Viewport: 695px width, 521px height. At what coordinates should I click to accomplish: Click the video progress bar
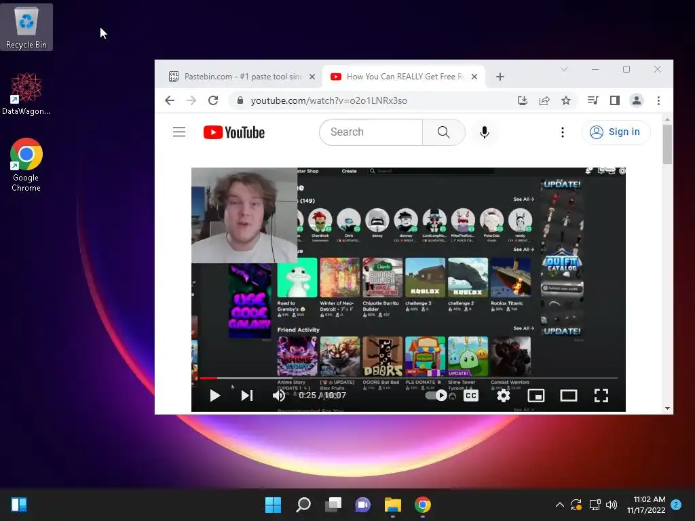(x=408, y=379)
